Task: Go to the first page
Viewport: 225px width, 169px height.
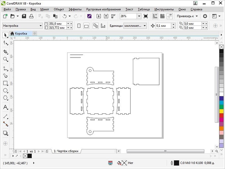Action: pyautogui.click(x=20, y=151)
